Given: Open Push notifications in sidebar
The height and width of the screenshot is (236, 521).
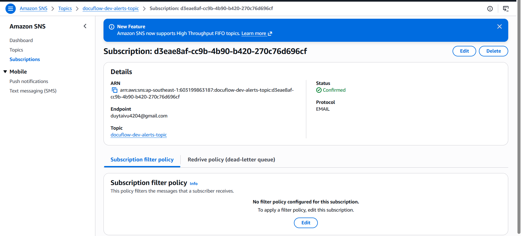Looking at the screenshot, I should (x=29, y=81).
